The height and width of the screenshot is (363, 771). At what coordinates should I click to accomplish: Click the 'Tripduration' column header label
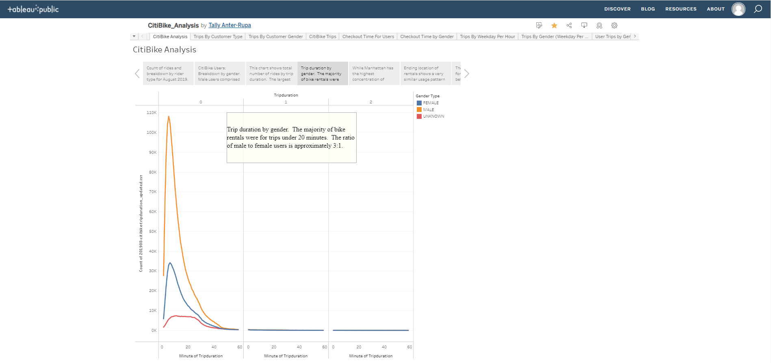pos(286,95)
